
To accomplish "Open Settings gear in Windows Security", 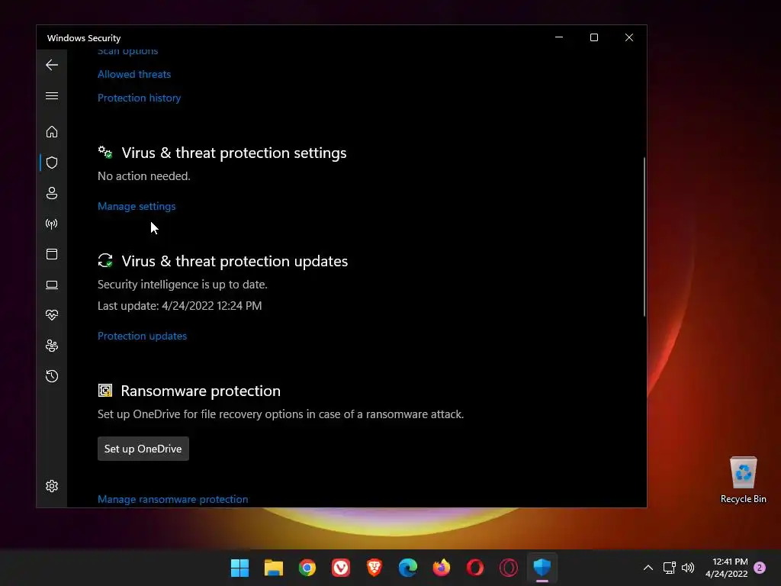I will [52, 486].
